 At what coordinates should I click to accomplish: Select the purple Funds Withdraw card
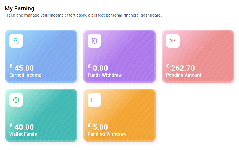(119, 56)
